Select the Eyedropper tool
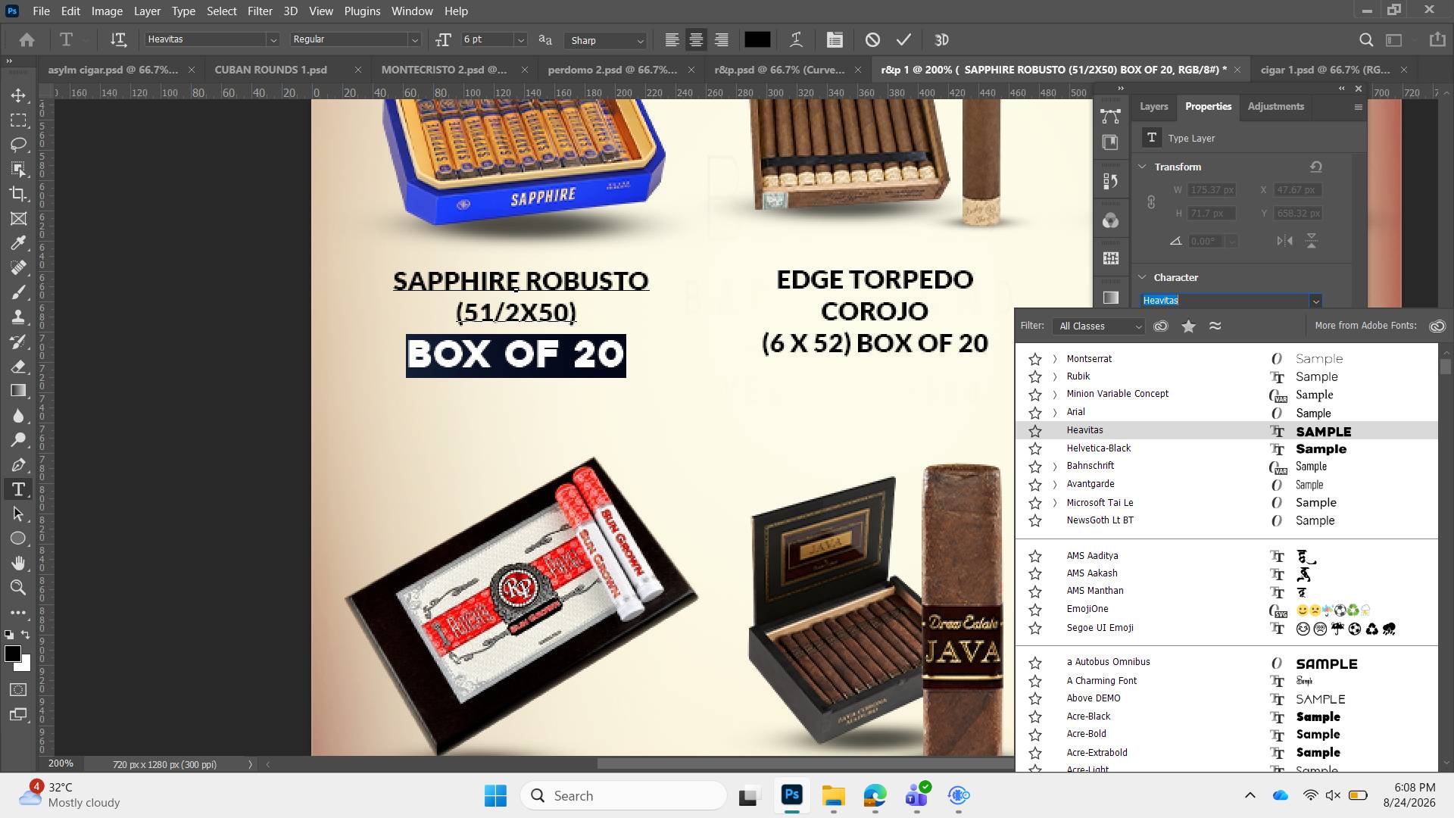Image resolution: width=1454 pixels, height=818 pixels. pos(18,243)
